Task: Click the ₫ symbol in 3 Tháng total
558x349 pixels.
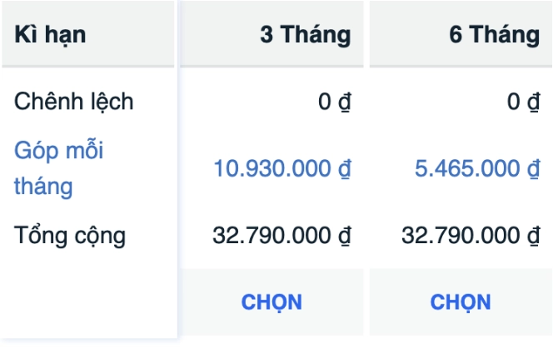Action: point(344,236)
